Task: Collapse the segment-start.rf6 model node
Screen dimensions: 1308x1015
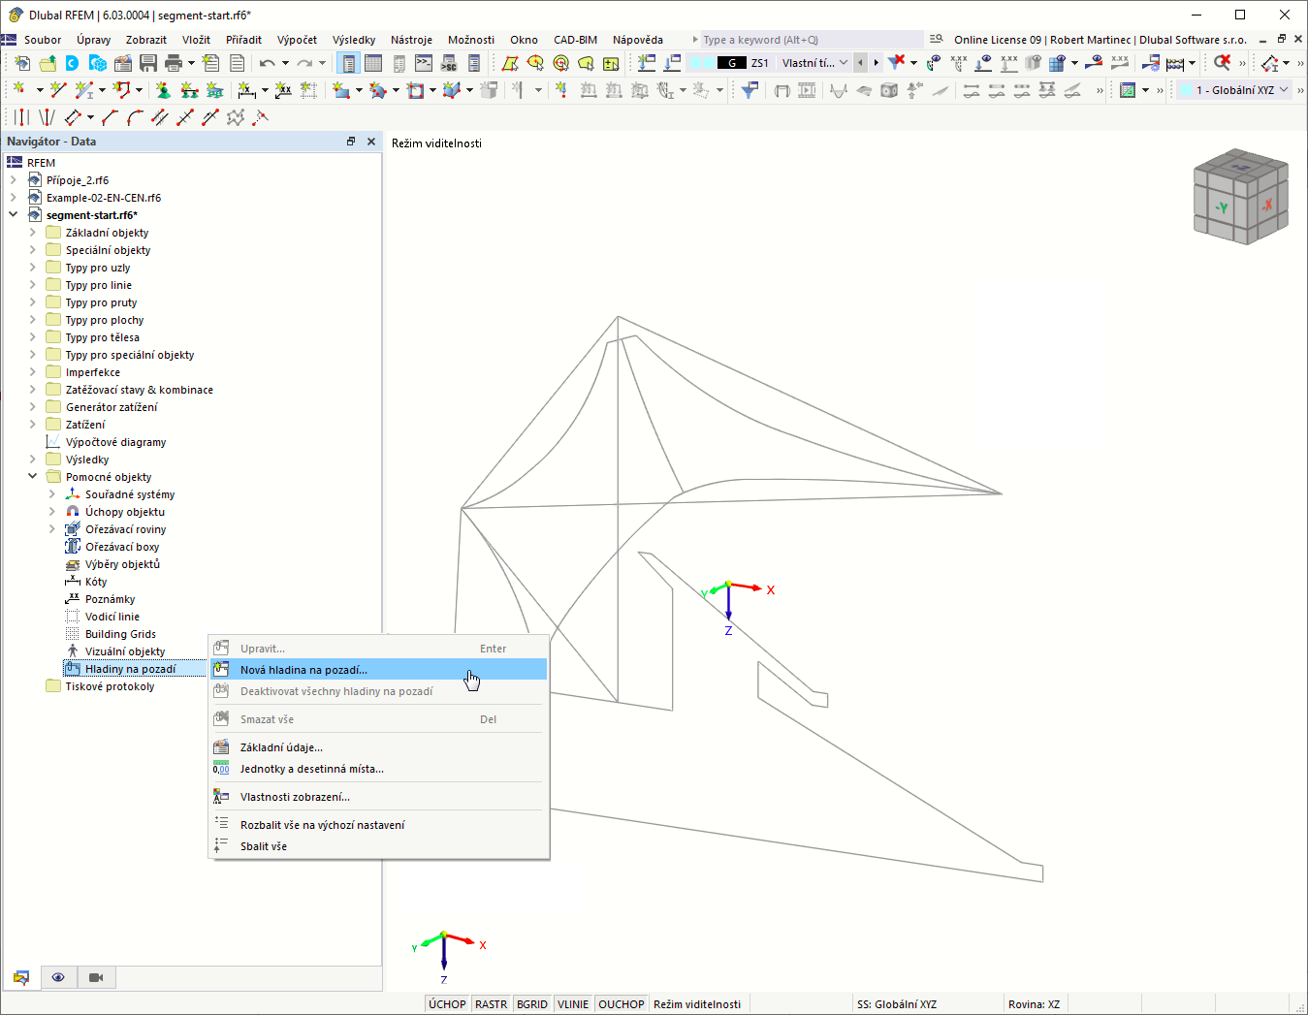Action: pyautogui.click(x=14, y=215)
